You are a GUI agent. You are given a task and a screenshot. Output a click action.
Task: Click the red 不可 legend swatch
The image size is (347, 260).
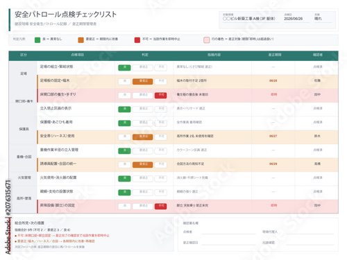click(137, 40)
